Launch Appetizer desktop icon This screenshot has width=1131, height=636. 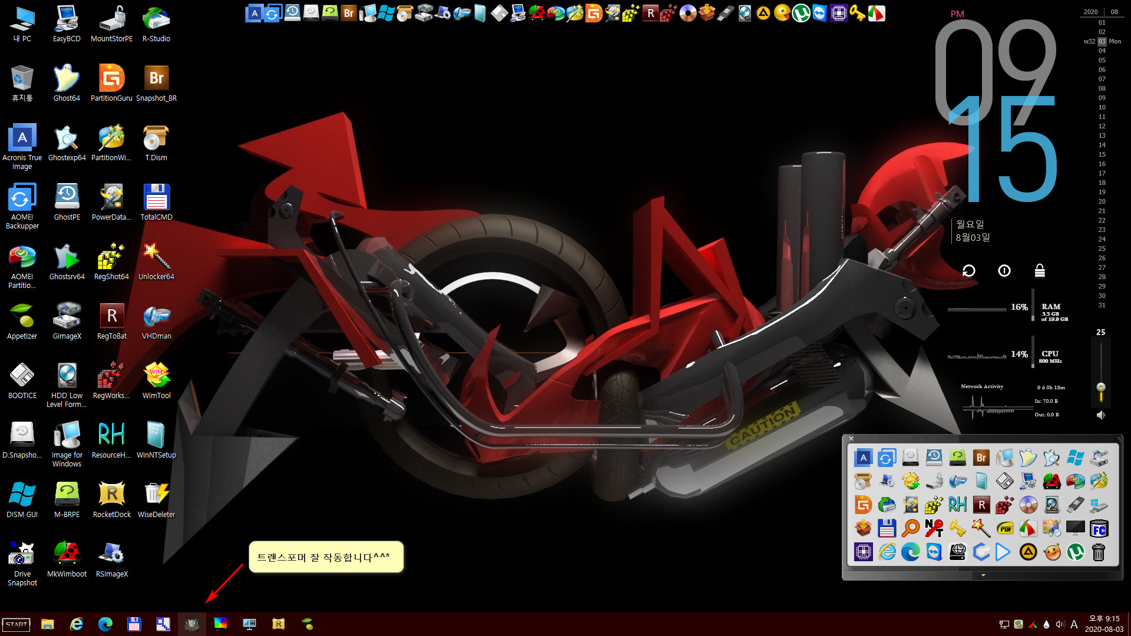[22, 322]
